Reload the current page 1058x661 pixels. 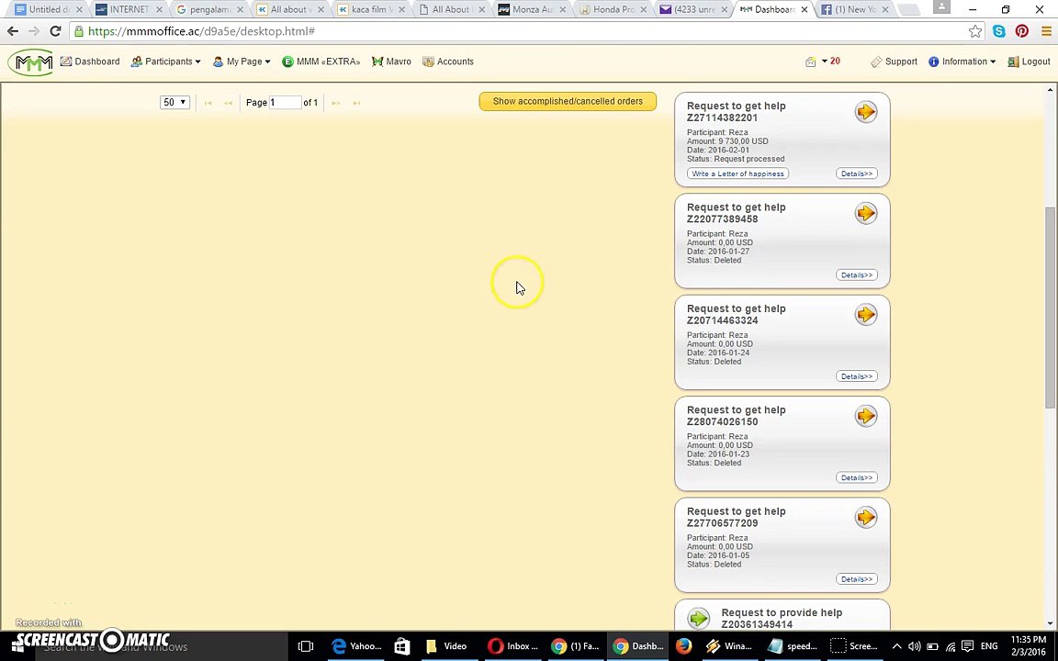[x=55, y=31]
